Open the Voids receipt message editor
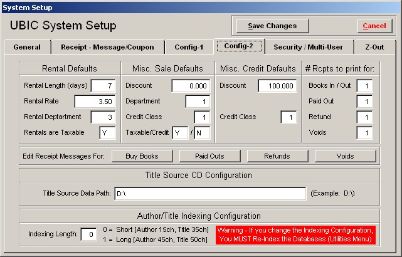Screen dimensions: 402x257 coord(345,156)
